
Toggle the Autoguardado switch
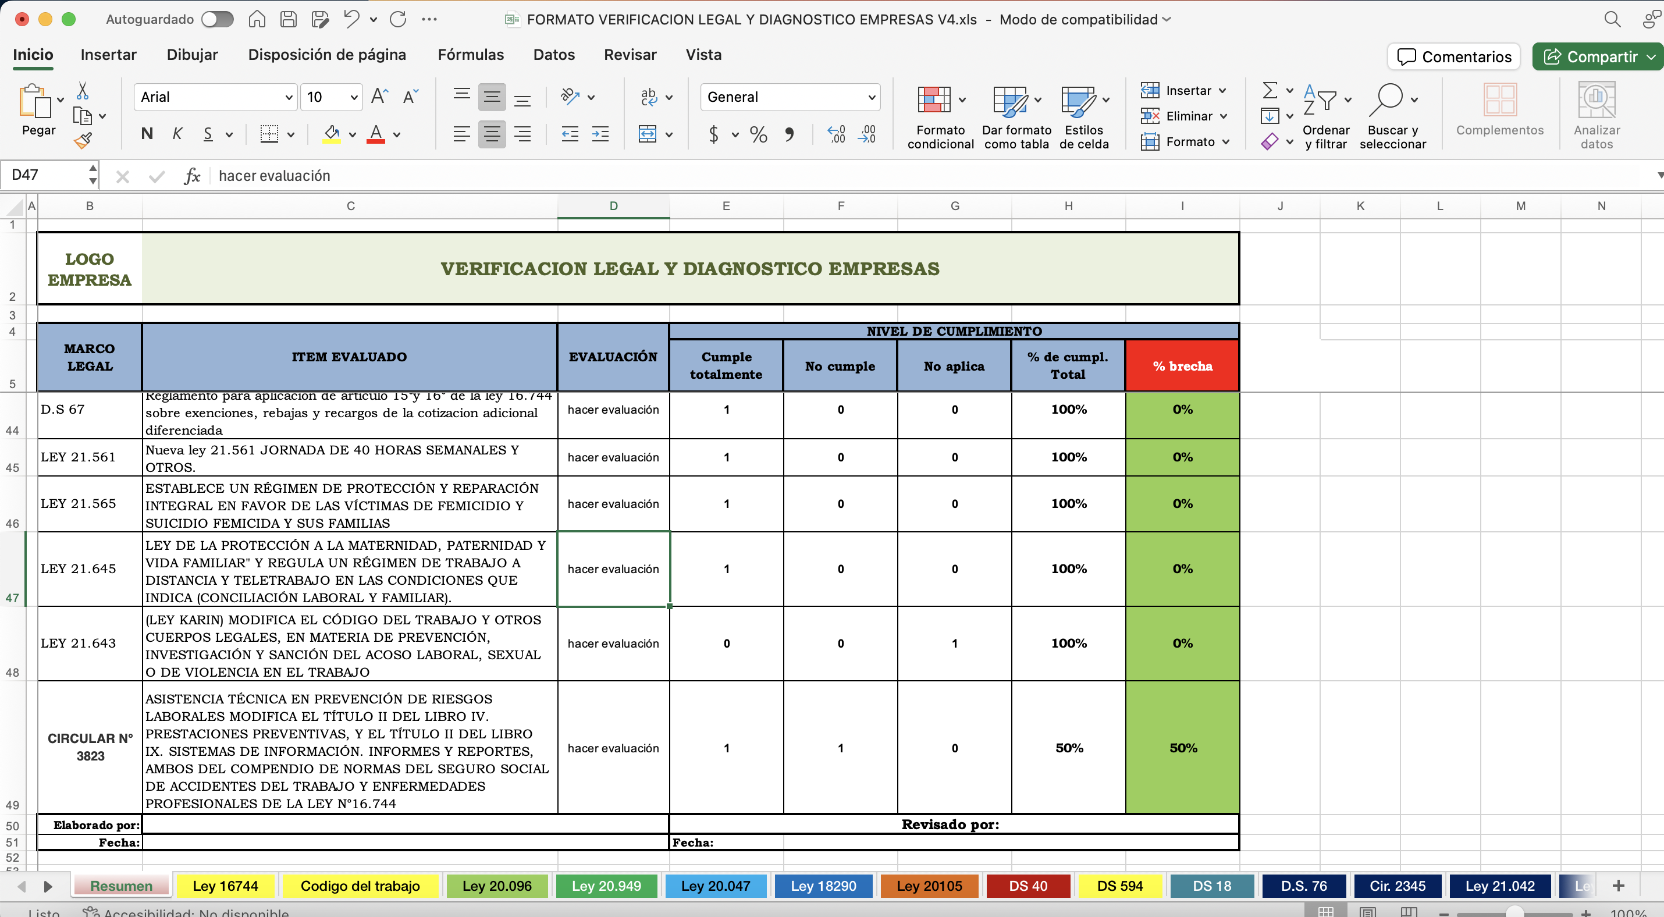tap(217, 19)
